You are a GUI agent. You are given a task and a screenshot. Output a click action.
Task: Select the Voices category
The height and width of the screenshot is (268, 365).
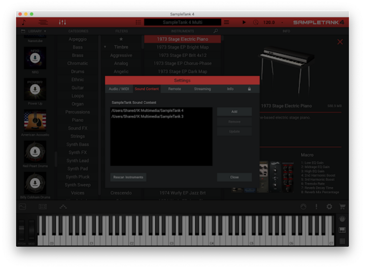coord(77,193)
